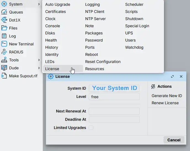Open RADIUS in the sidebar

16,52
